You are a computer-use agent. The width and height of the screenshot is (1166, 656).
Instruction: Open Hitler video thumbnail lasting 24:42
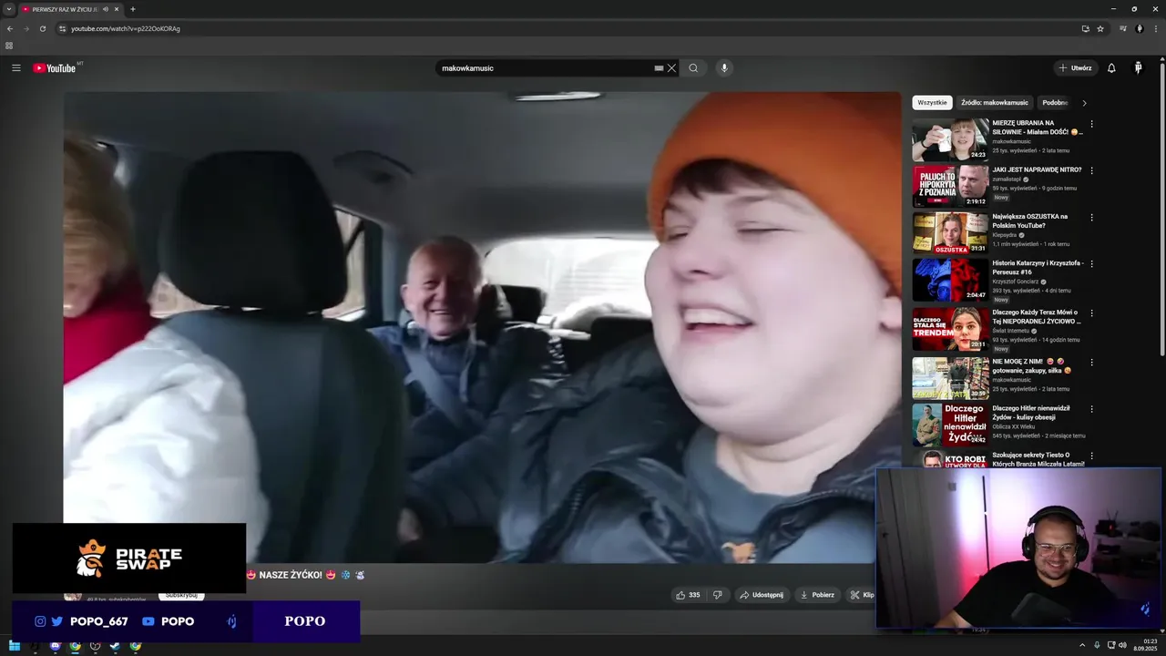point(950,425)
